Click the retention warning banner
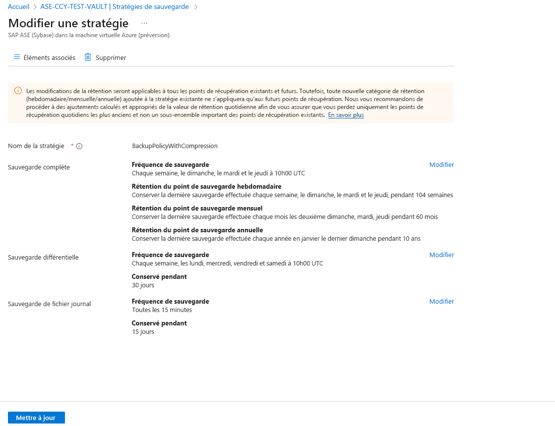555x426 pixels. tap(230, 103)
